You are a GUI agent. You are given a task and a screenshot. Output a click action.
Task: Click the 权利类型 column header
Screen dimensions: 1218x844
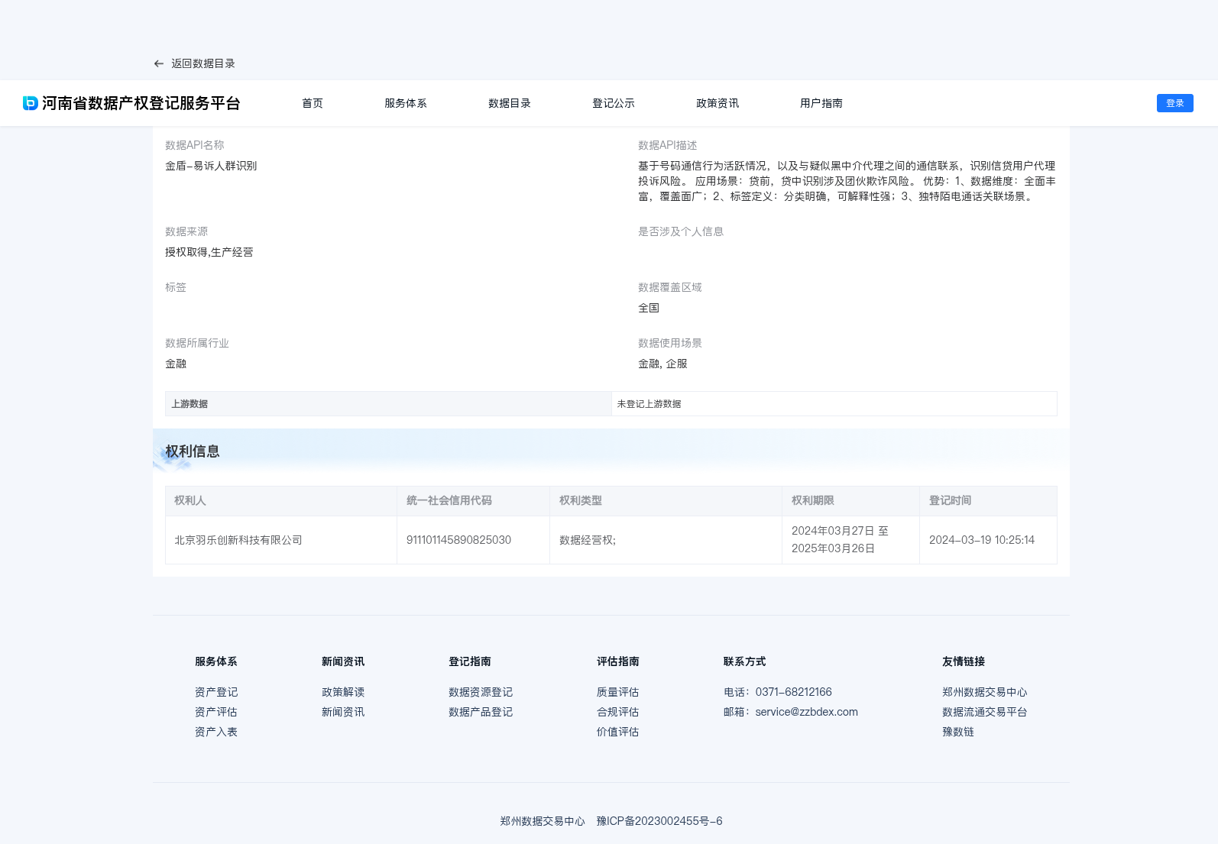(x=666, y=501)
